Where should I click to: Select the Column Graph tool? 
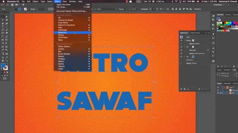coord(7,54)
